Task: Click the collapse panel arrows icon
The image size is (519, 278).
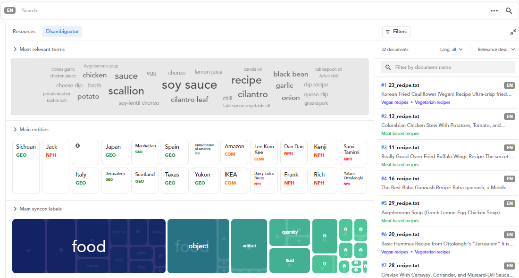Action: tap(513, 32)
